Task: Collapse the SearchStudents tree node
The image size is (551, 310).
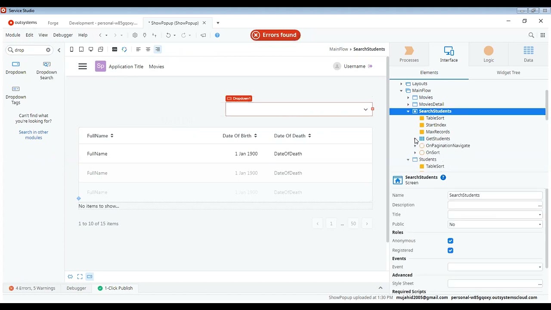Action: pyautogui.click(x=408, y=111)
